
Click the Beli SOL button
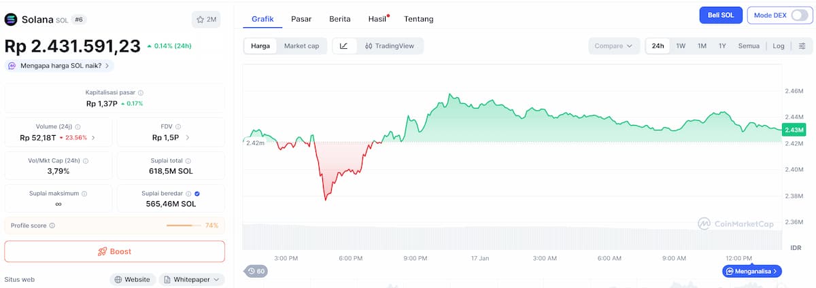721,16
